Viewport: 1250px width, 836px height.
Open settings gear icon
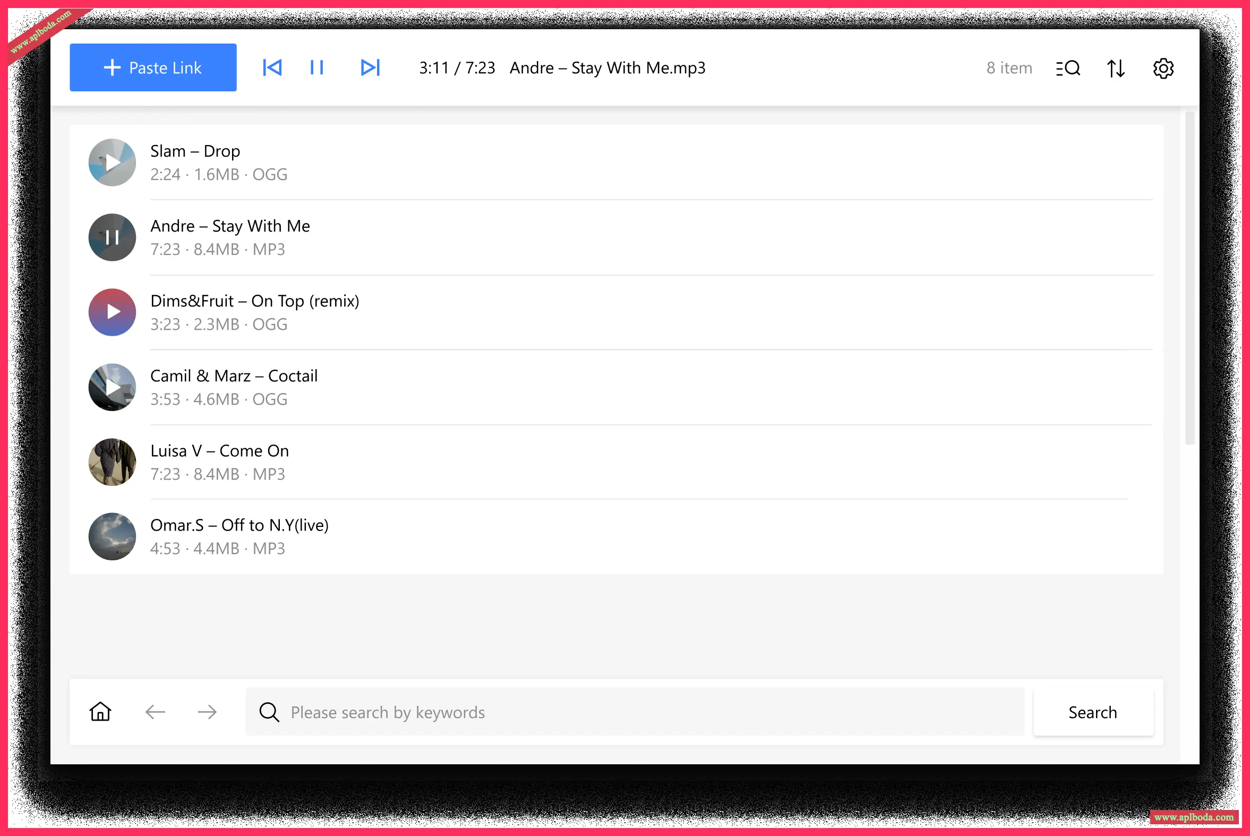tap(1163, 68)
